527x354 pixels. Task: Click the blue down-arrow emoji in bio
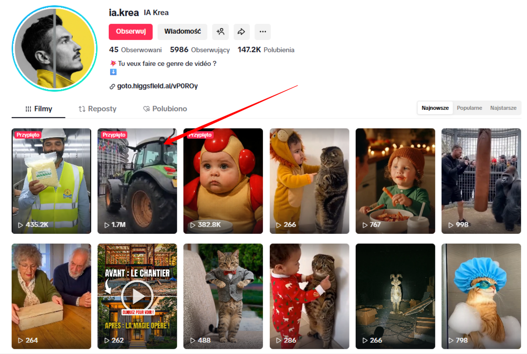coord(113,72)
